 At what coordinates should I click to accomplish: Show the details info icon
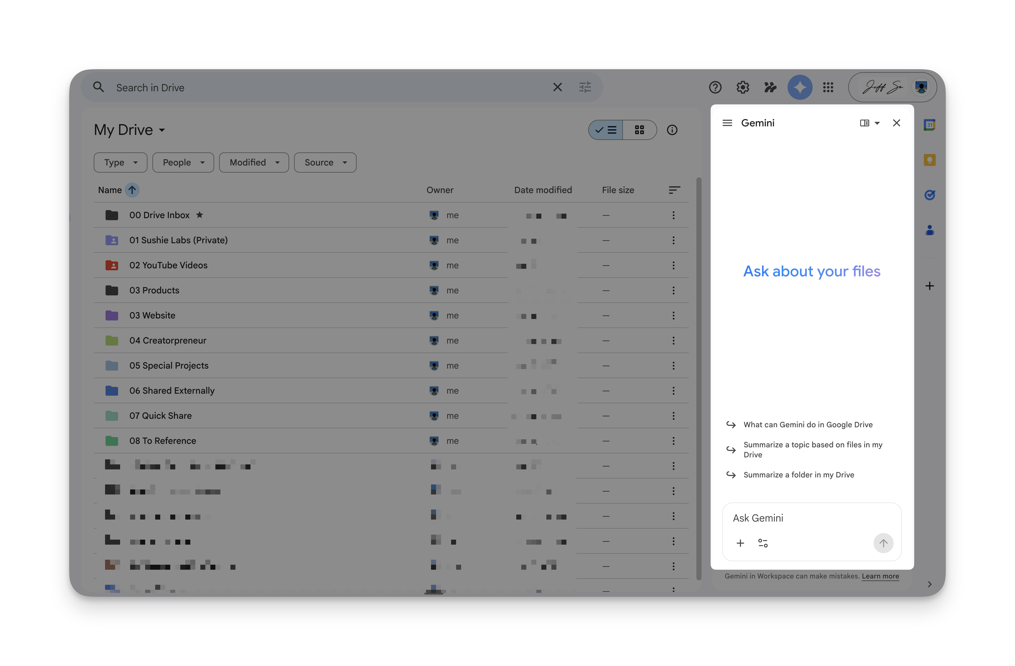click(672, 130)
